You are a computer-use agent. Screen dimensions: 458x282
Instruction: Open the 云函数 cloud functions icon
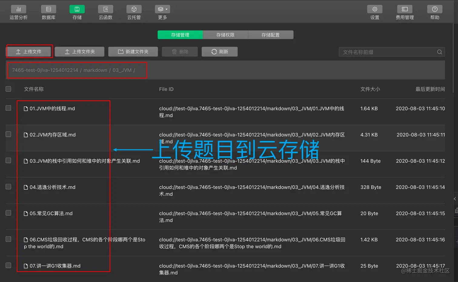(x=106, y=9)
